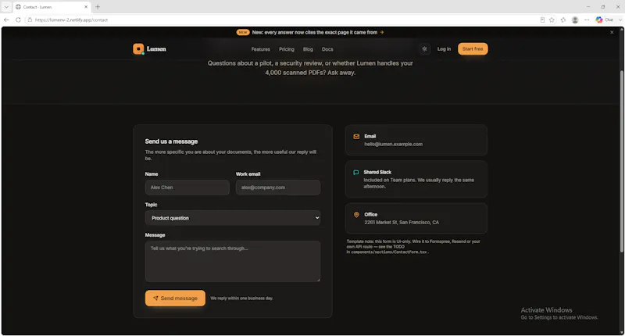The image size is (625, 336).
Task: Click the 'We reply within one business day.' text
Action: pyautogui.click(x=241, y=298)
